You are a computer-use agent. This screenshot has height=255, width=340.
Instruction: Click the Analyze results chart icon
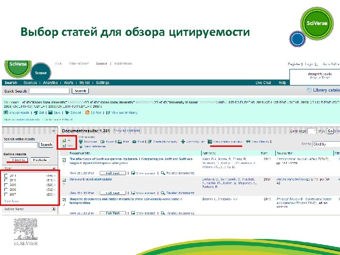point(6,112)
